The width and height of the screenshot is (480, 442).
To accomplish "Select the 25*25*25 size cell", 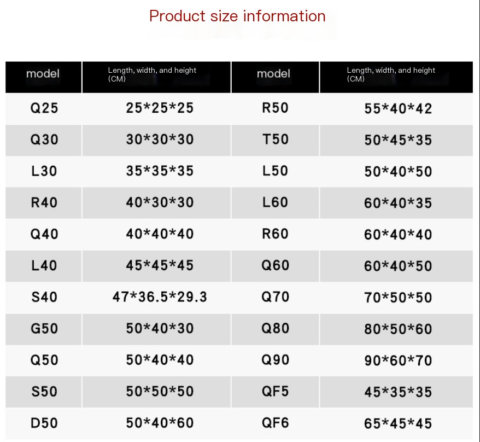I will tap(160, 108).
